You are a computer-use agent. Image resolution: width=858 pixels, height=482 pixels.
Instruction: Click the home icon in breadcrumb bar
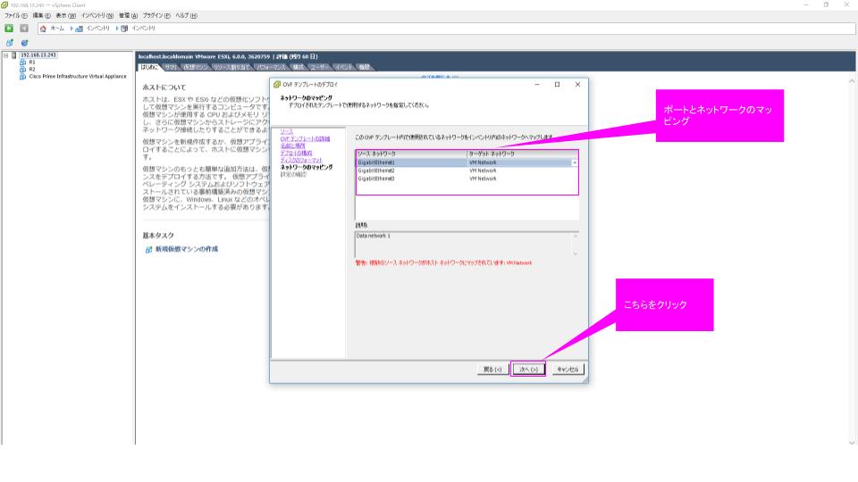(x=43, y=29)
